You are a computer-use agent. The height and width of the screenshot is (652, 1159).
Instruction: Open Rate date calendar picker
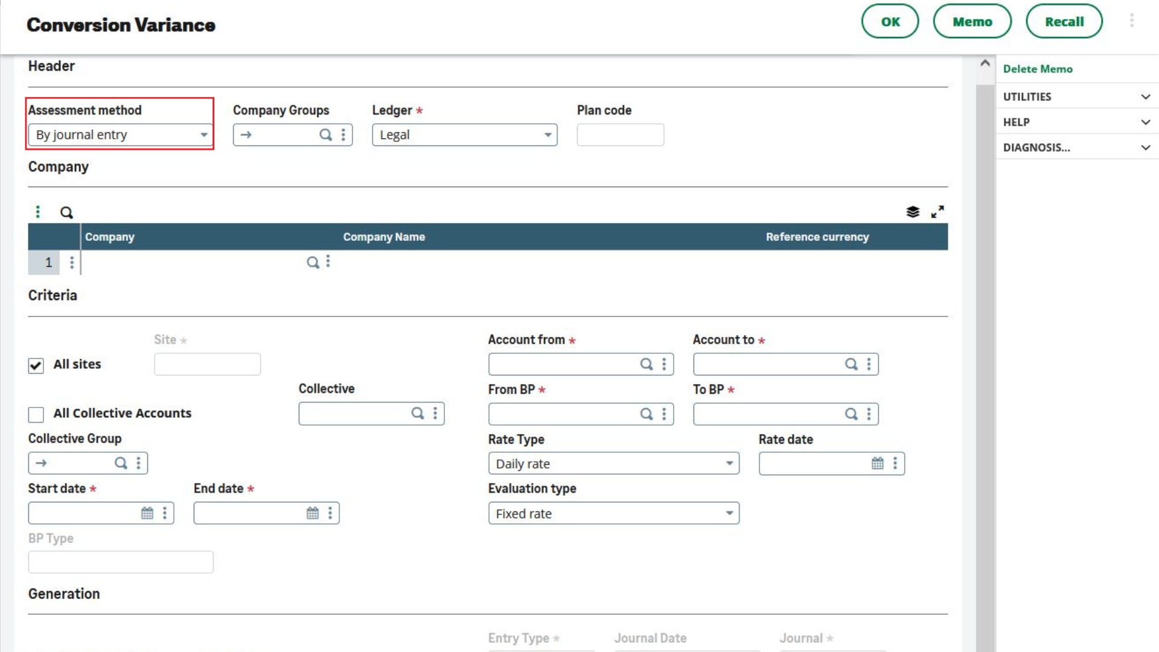878,463
